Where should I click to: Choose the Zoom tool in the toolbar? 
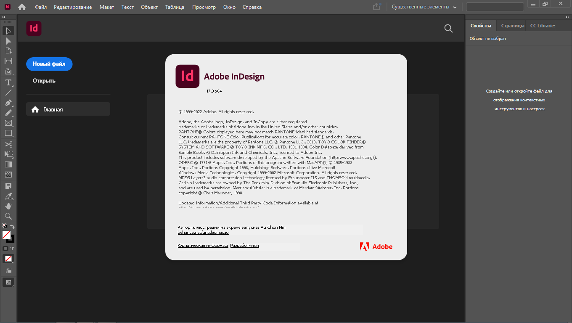pyautogui.click(x=8, y=216)
